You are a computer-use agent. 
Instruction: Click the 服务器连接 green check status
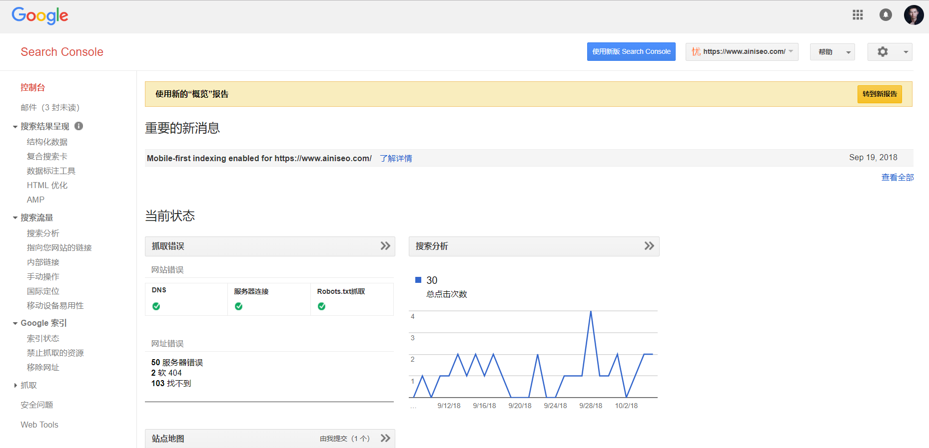[239, 306]
